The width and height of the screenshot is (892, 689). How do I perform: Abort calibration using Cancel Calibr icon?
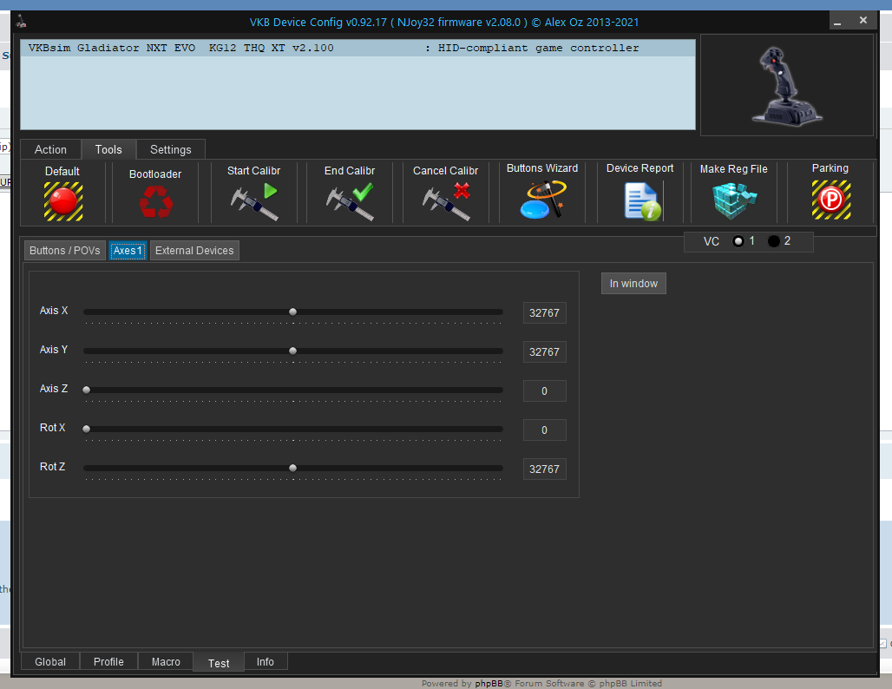(446, 201)
